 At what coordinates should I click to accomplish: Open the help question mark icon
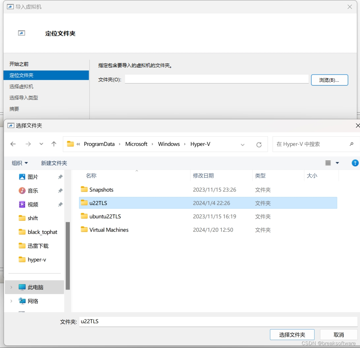tap(355, 163)
